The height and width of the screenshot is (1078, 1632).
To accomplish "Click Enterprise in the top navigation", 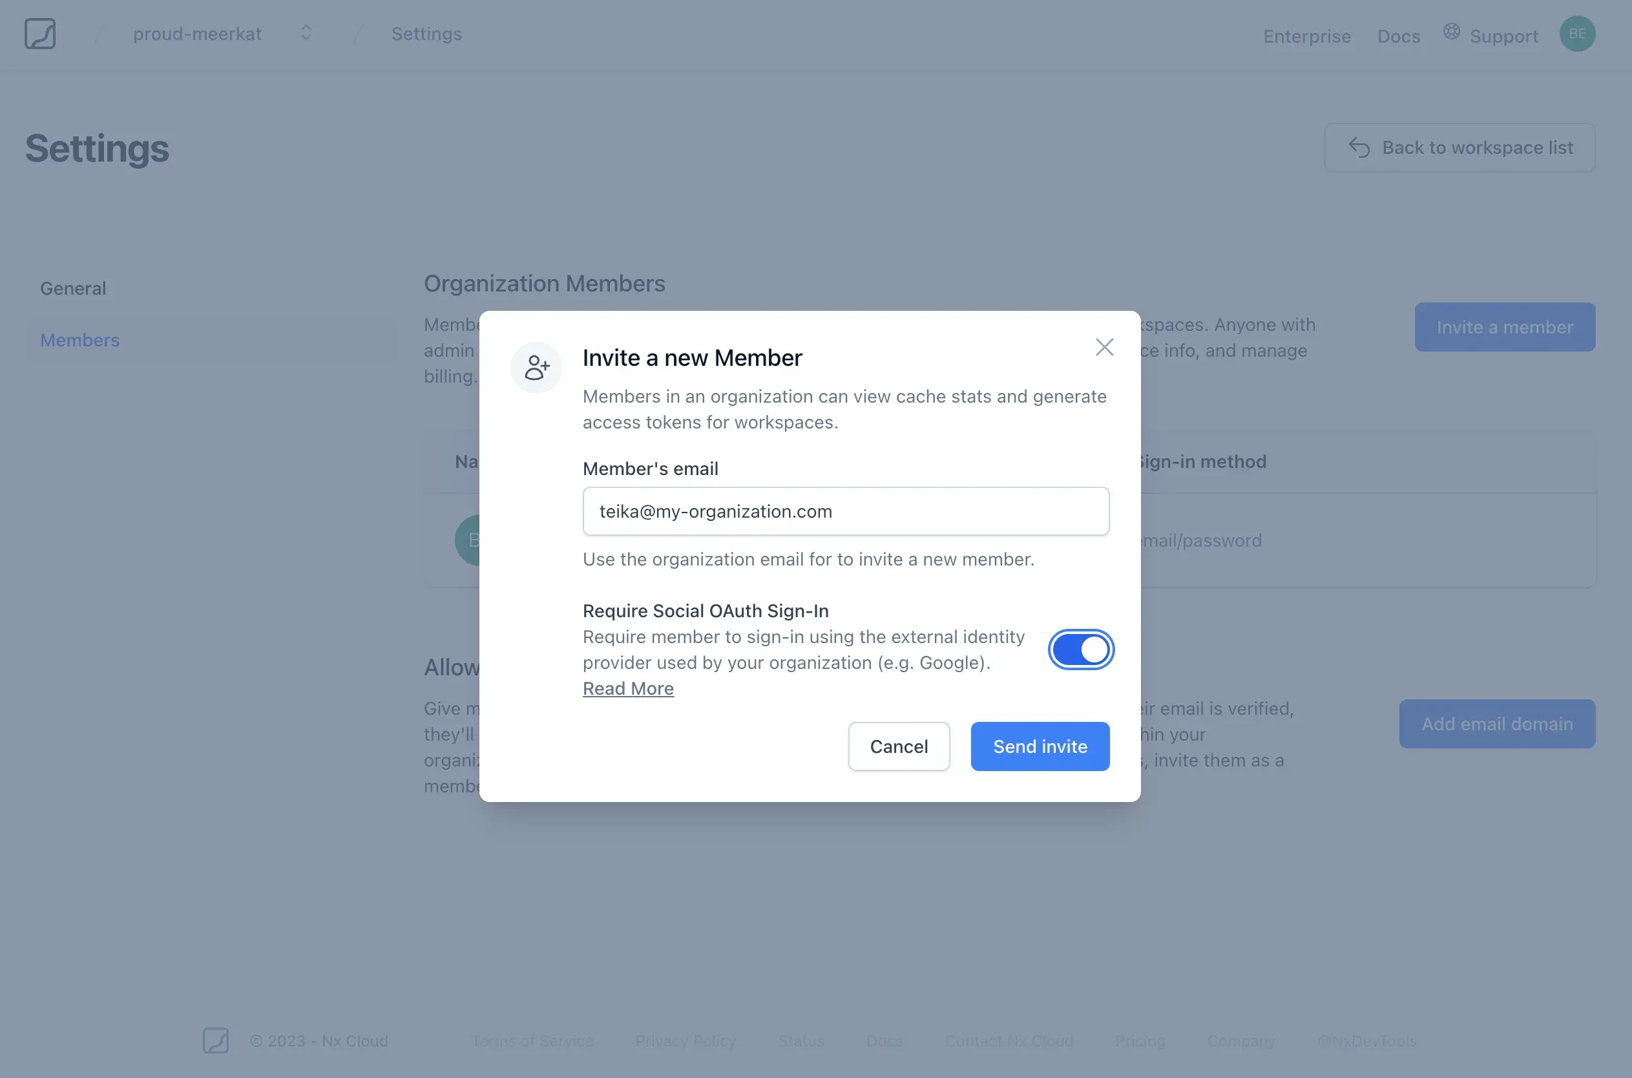I will click(1306, 36).
